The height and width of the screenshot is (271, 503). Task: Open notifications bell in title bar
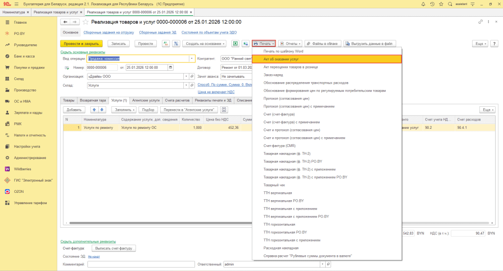coord(423,4)
